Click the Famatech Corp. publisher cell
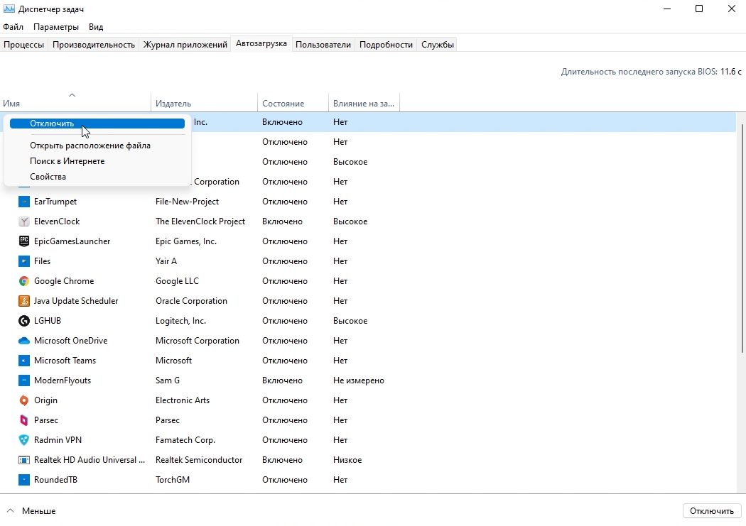This screenshot has width=746, height=526. pos(185,440)
